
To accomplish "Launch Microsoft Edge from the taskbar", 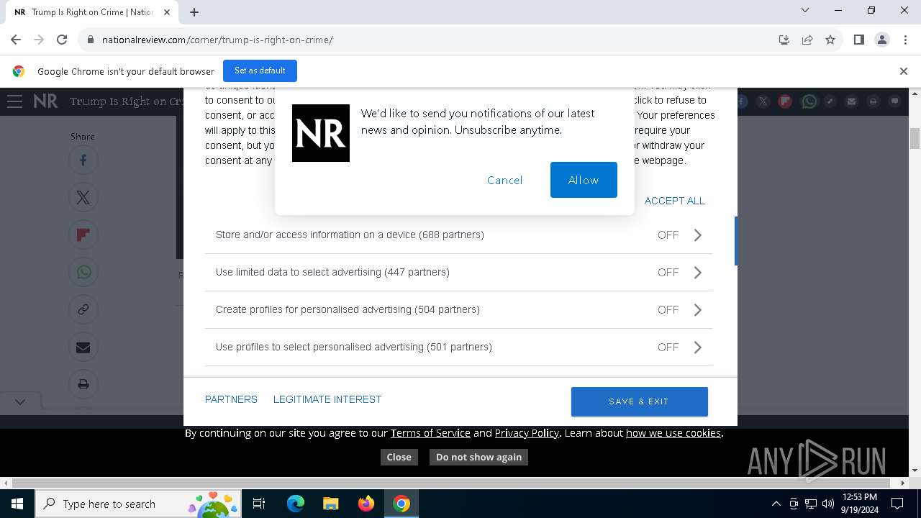I will pyautogui.click(x=296, y=504).
